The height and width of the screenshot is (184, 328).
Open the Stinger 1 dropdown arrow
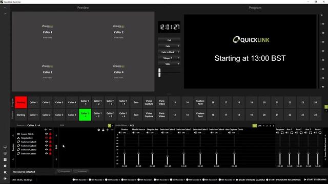pos(178,58)
